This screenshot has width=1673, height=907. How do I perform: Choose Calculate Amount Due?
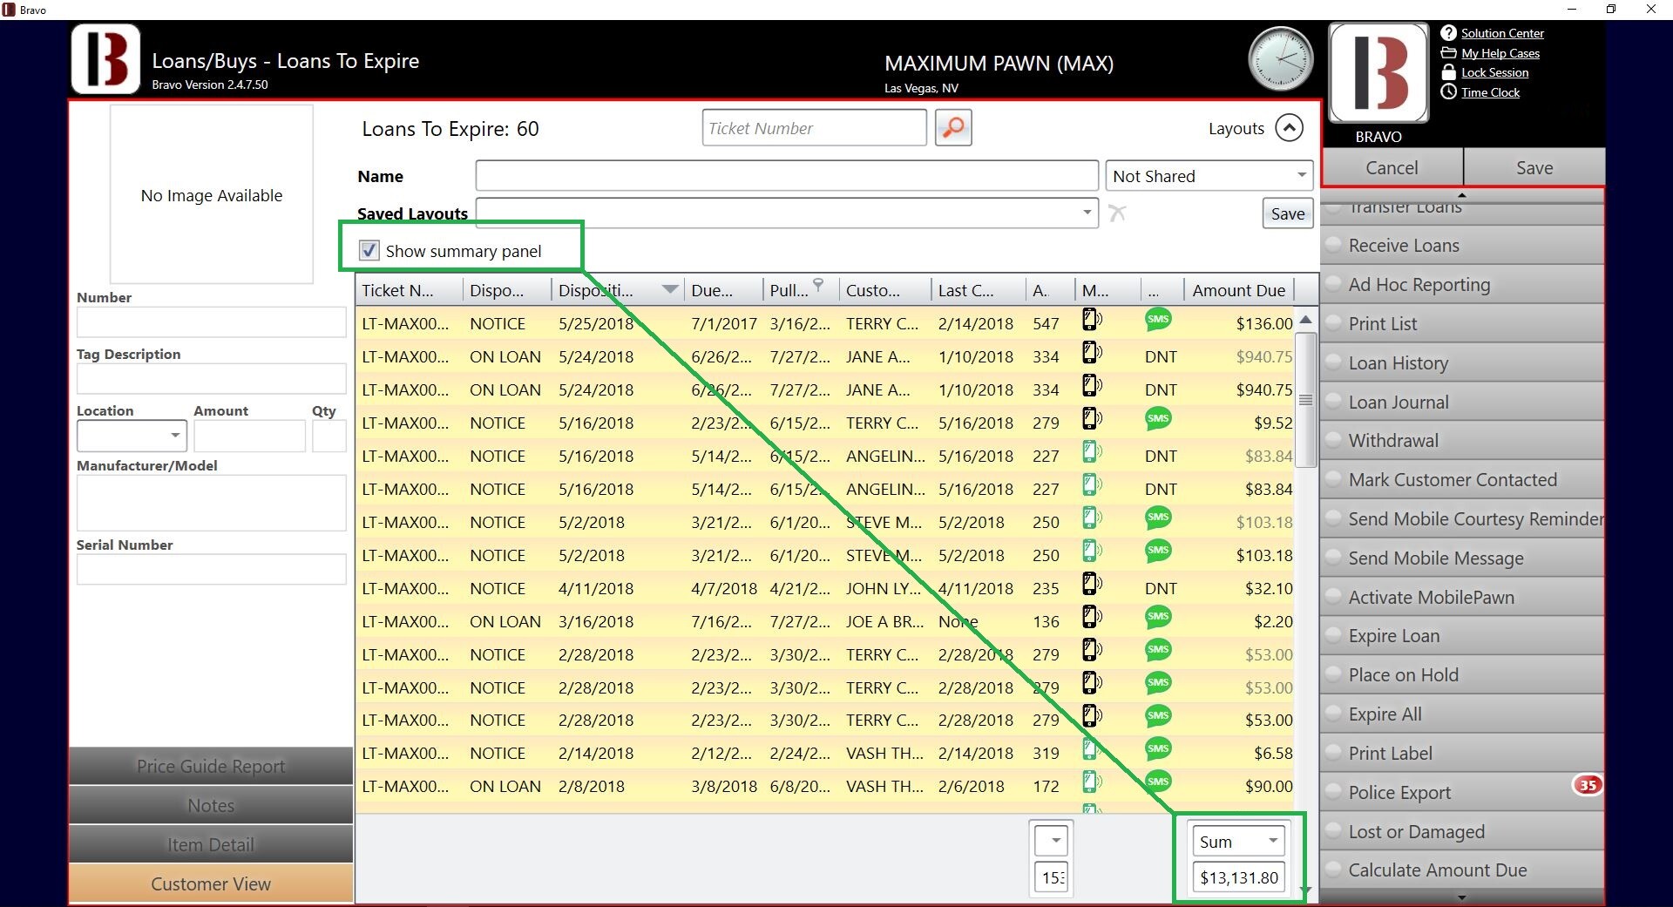[1463, 870]
